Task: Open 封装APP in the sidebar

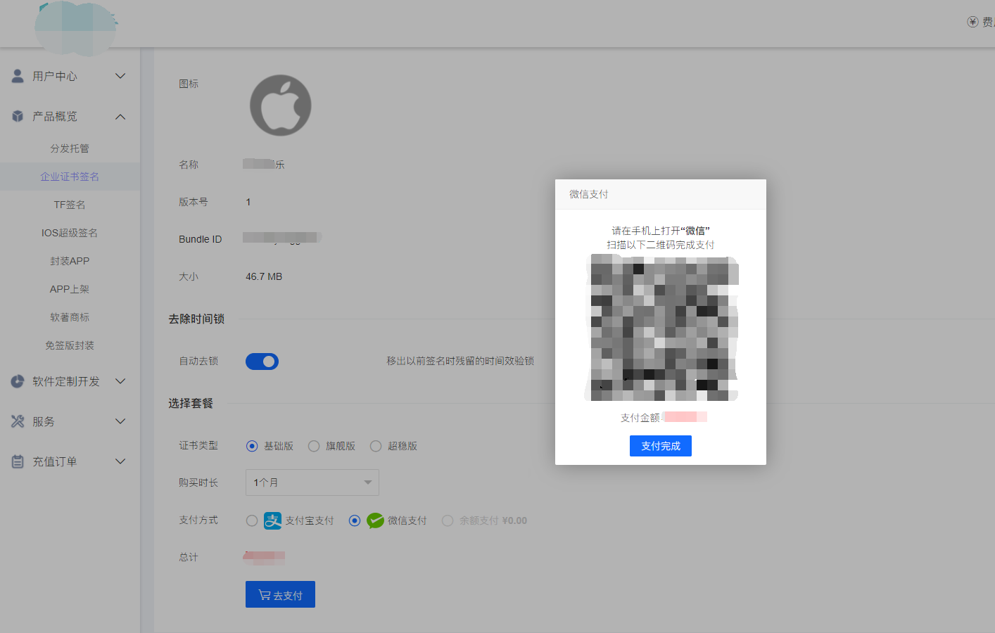Action: 70,261
